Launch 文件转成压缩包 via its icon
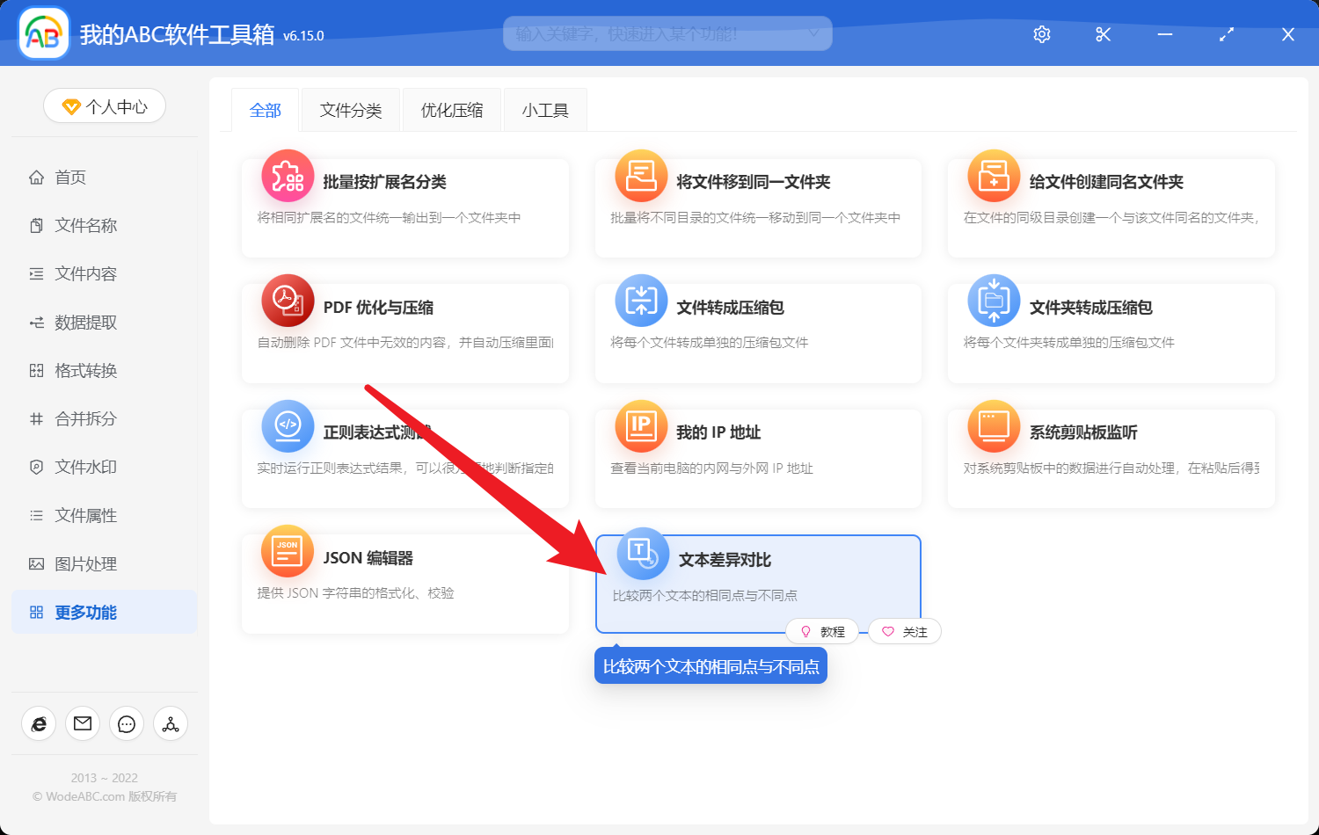This screenshot has width=1319, height=835. tap(640, 301)
